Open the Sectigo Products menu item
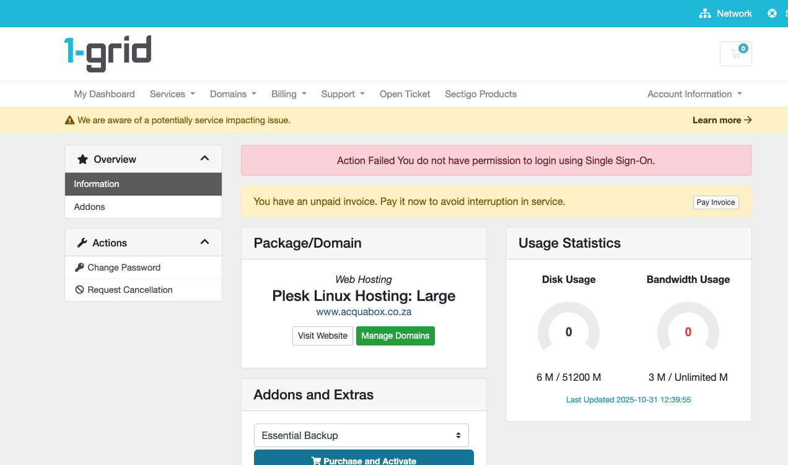This screenshot has width=788, height=465. click(481, 94)
